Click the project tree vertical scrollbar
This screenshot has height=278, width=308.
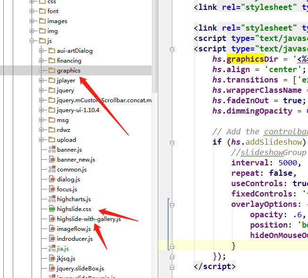(155, 46)
